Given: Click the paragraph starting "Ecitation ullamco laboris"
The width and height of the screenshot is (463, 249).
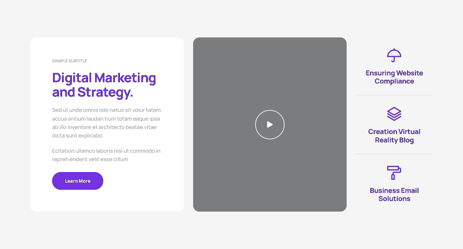Looking at the screenshot, I should [x=106, y=155].
